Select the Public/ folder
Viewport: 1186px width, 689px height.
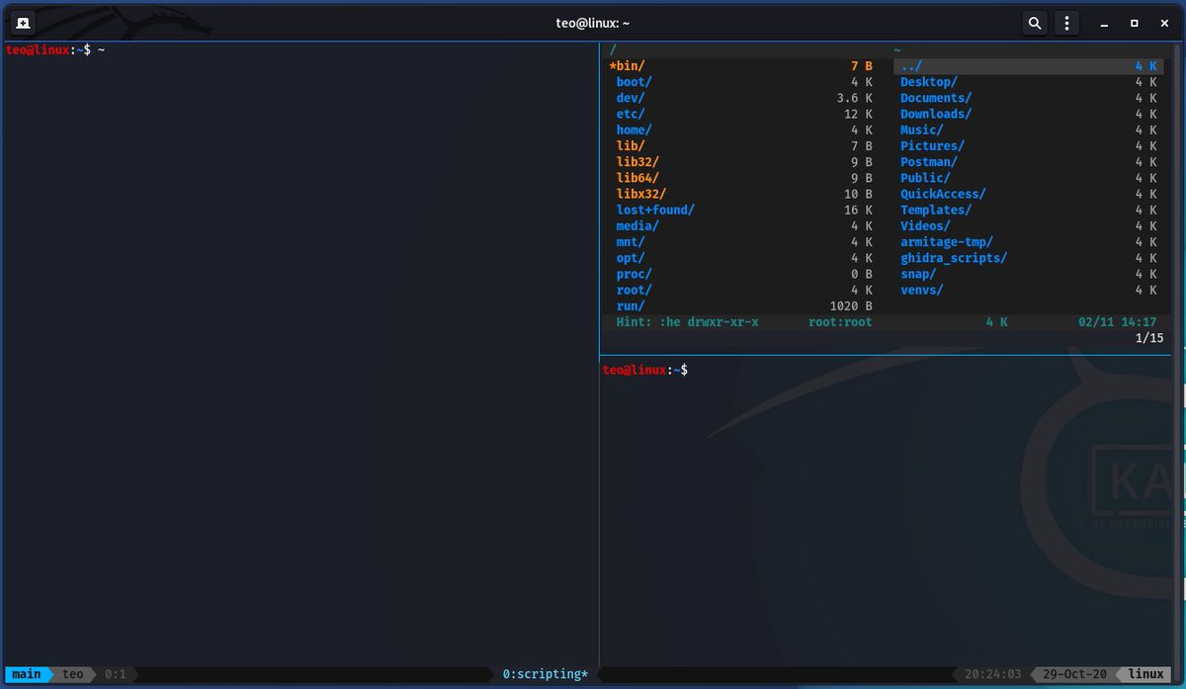1029,178
